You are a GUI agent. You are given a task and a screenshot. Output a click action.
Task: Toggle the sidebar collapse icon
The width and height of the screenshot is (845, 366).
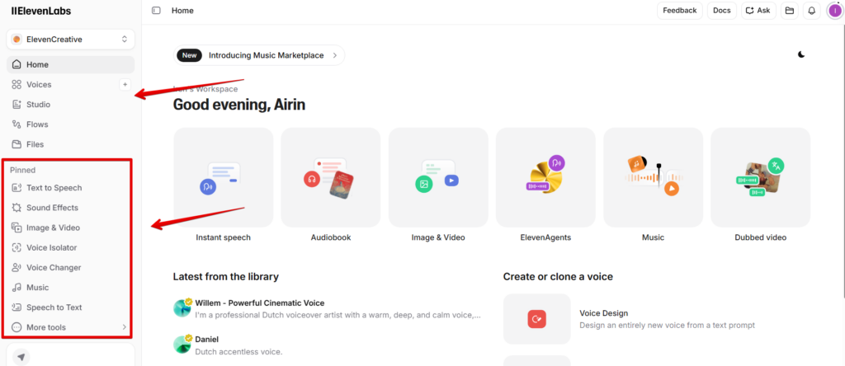[156, 10]
